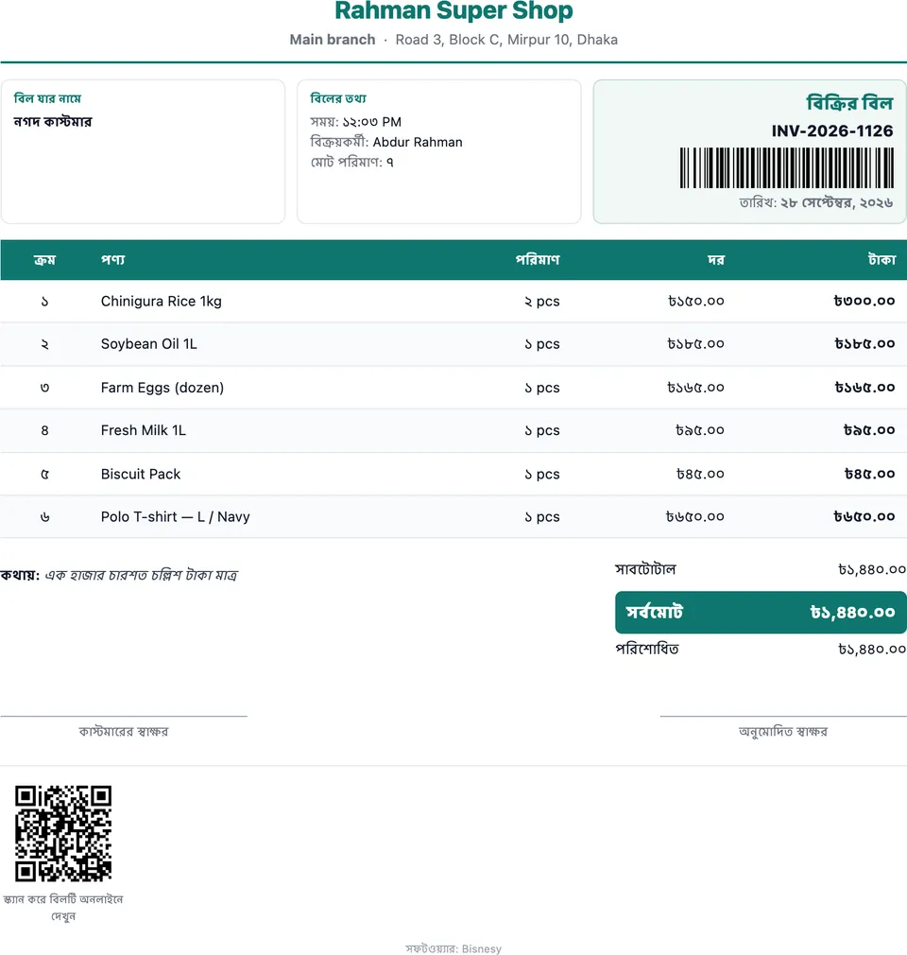Viewport: 907px width, 955px height.
Task: Select the "Main branch" label
Action: [x=333, y=40]
